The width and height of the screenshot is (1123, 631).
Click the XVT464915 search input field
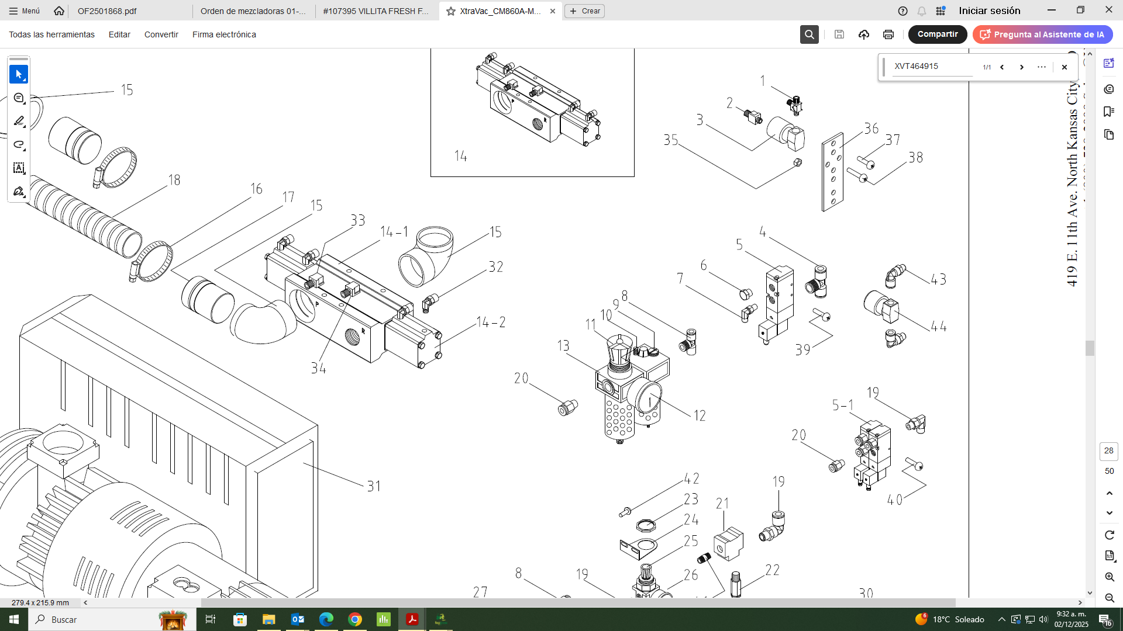click(933, 67)
